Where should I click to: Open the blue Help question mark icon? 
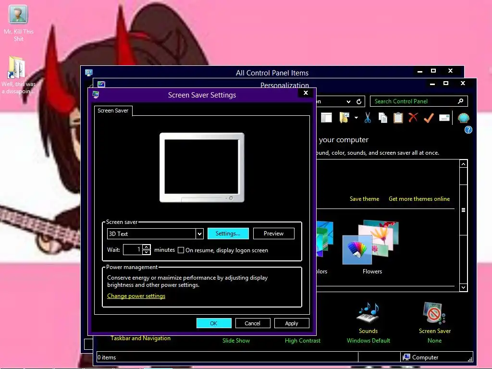(x=468, y=130)
